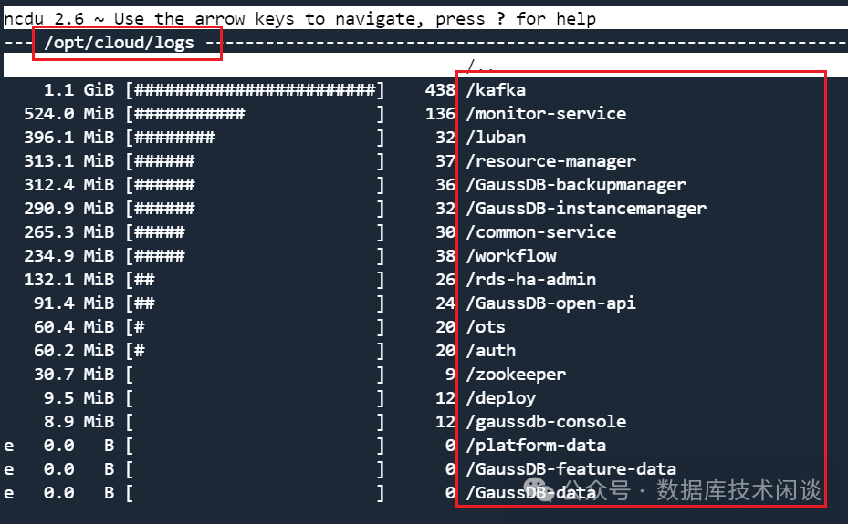848x524 pixels.
Task: Select the /monitor-service directory
Action: coord(546,114)
